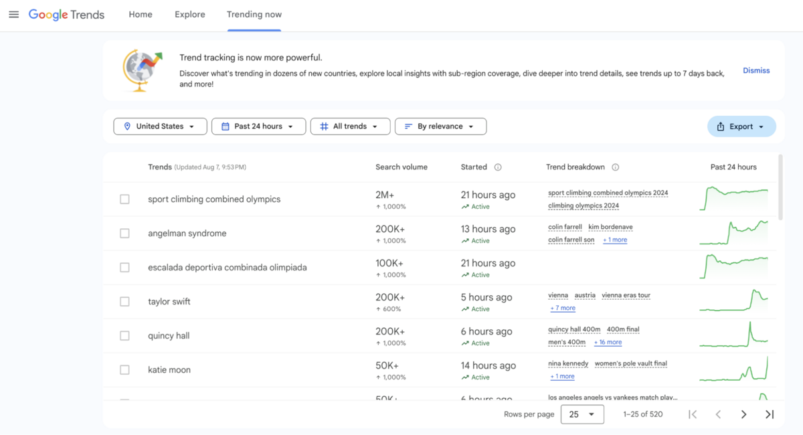Click the nina kennedy breakdown term
Image resolution: width=803 pixels, height=435 pixels.
tap(568, 363)
